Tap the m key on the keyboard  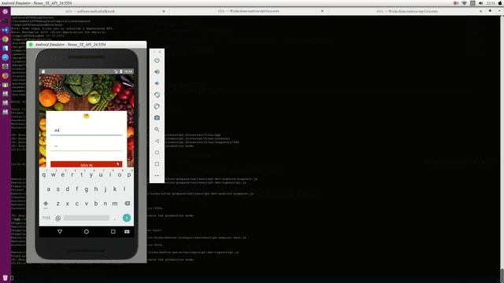[x=115, y=204]
